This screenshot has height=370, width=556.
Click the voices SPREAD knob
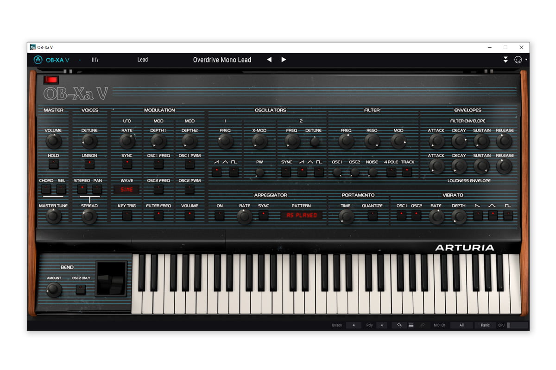coord(89,216)
